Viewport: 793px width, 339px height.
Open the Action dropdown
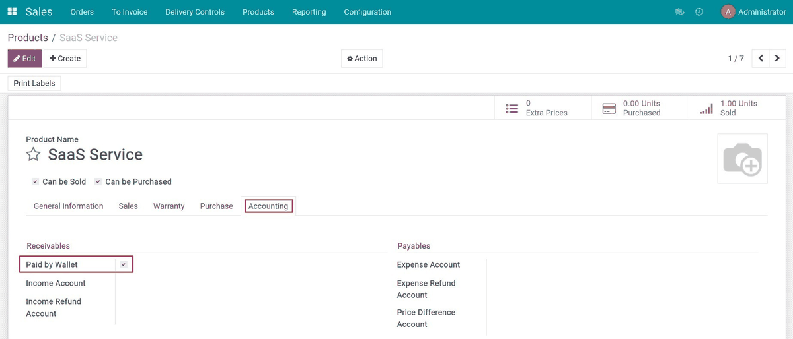click(361, 59)
